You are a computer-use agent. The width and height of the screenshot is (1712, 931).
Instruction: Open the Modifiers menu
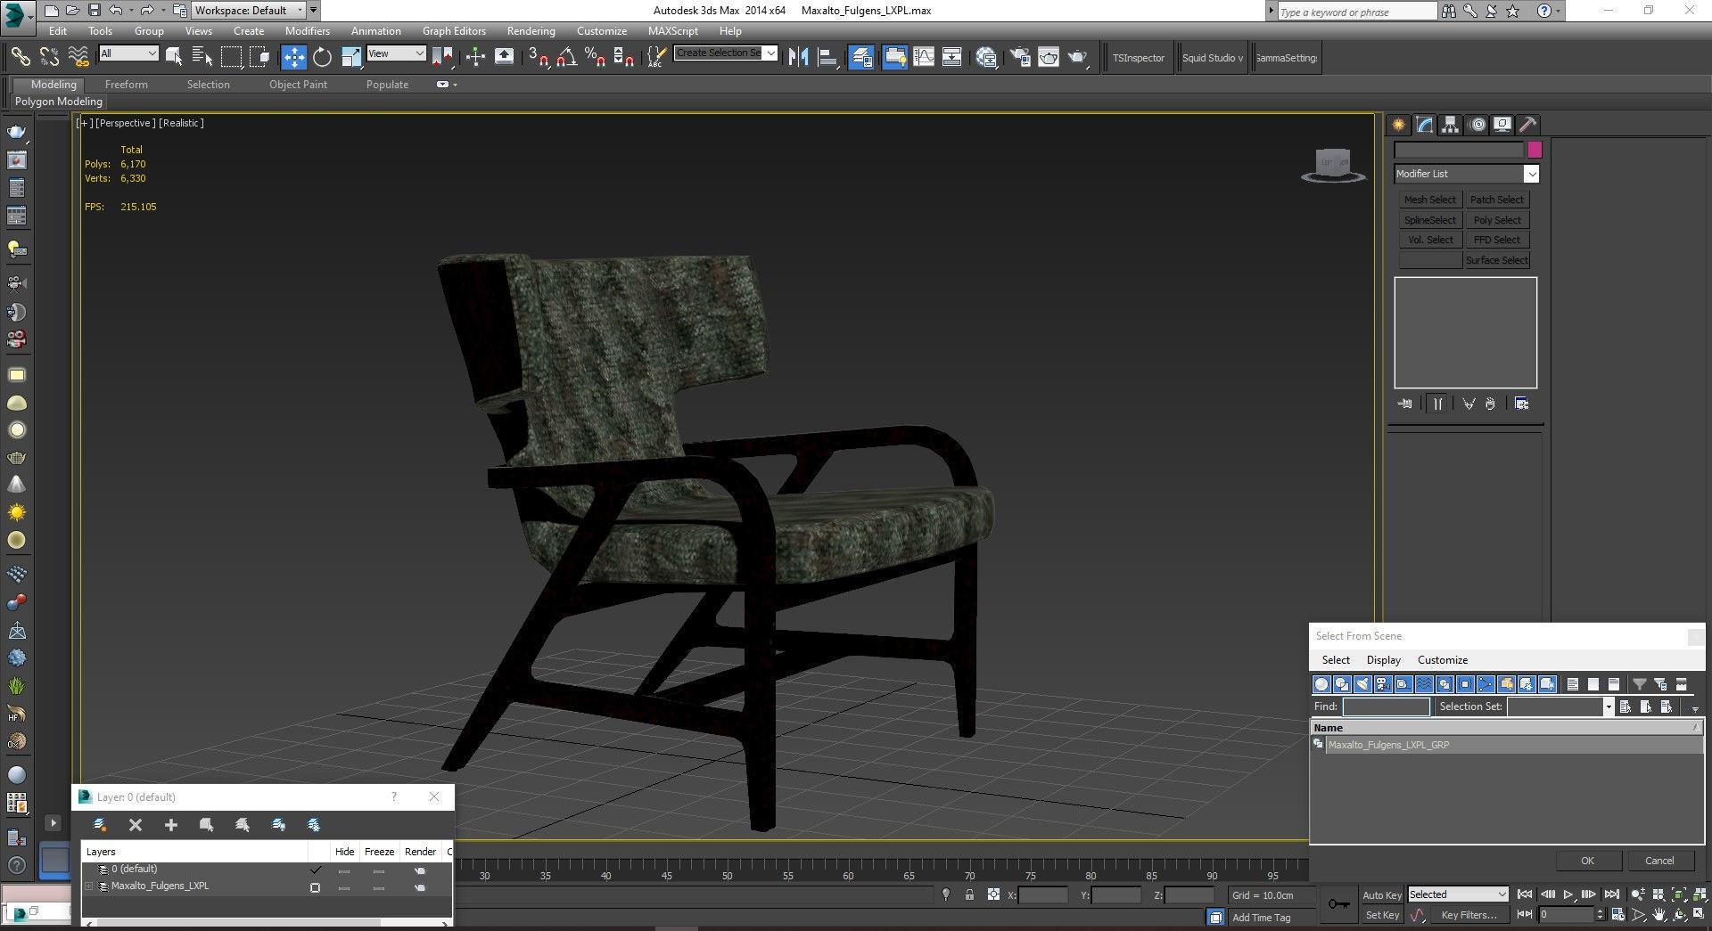[307, 30]
